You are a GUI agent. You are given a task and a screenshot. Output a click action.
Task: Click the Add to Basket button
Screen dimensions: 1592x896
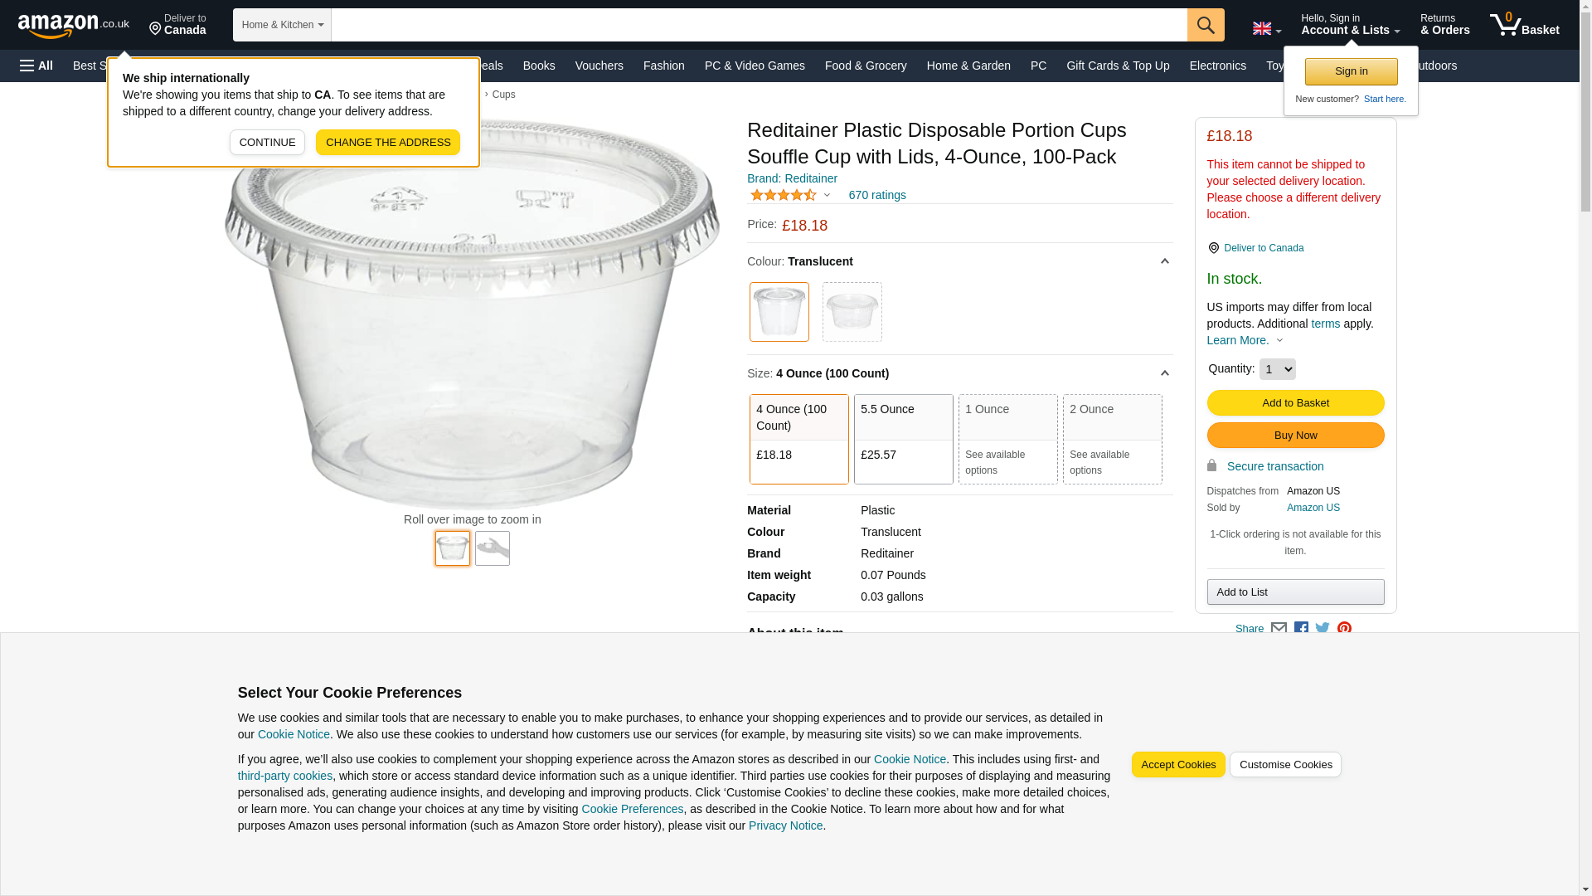[x=1295, y=403]
